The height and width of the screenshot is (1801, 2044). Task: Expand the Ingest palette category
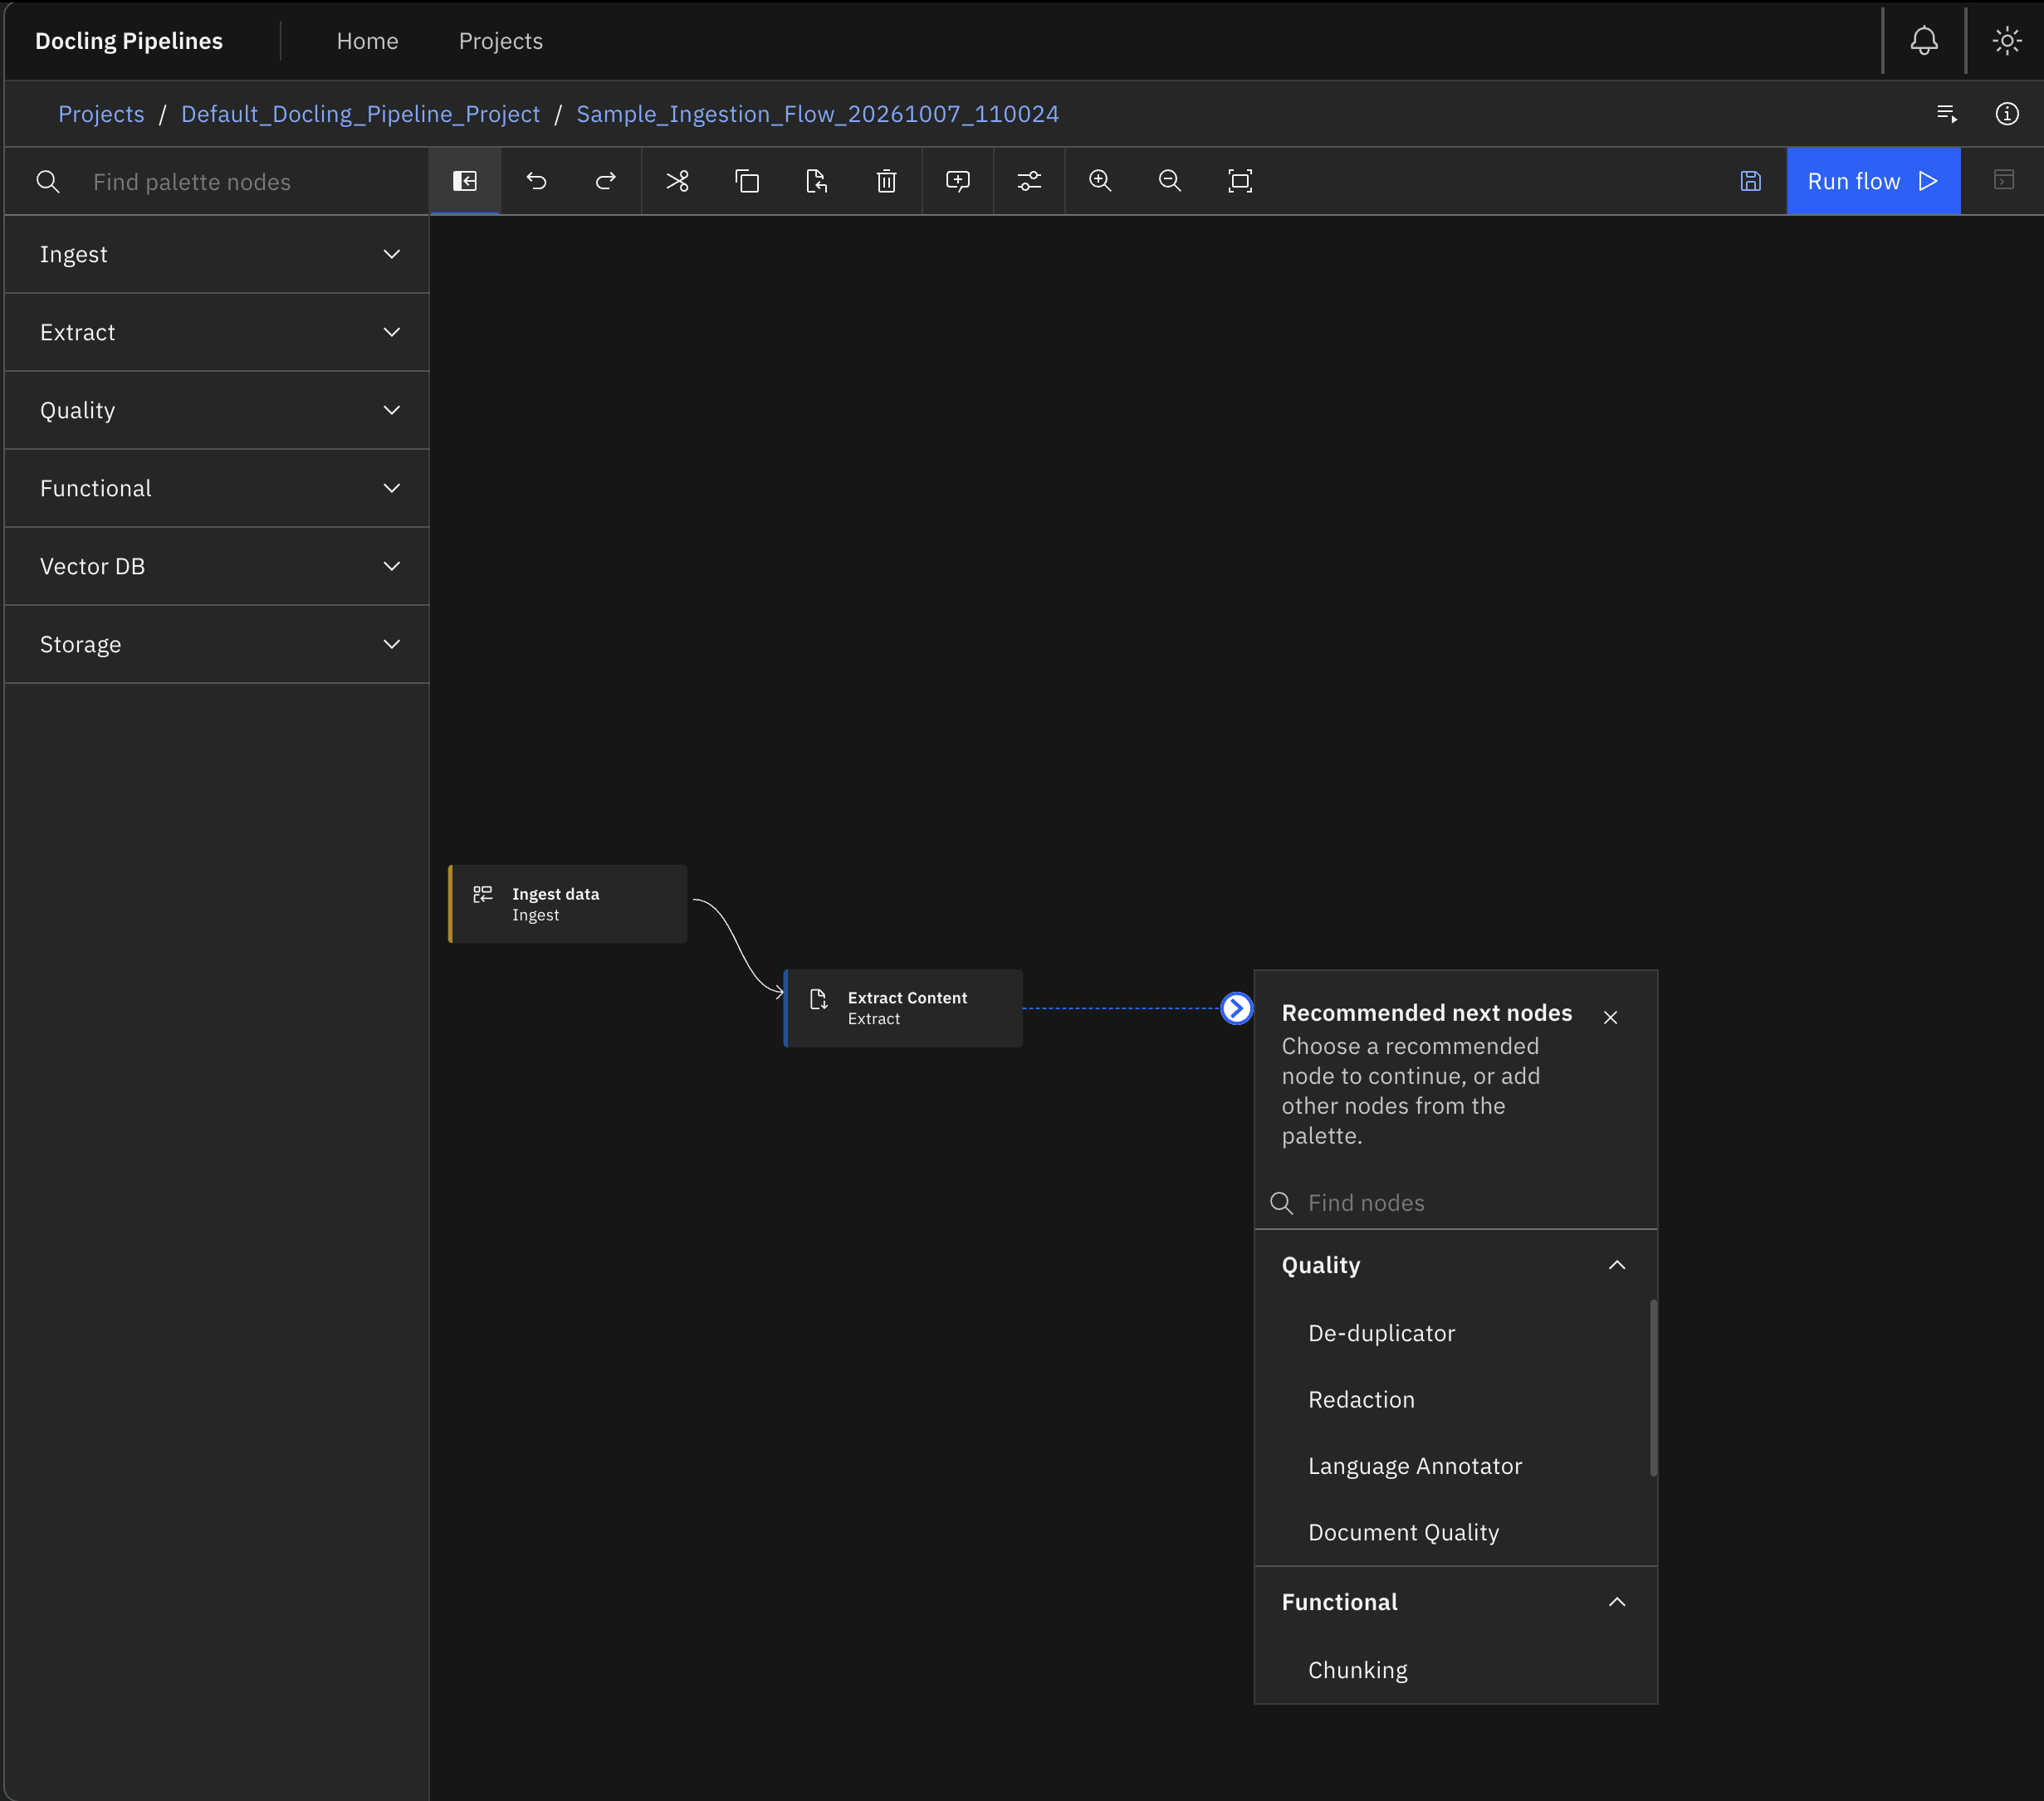tap(217, 255)
